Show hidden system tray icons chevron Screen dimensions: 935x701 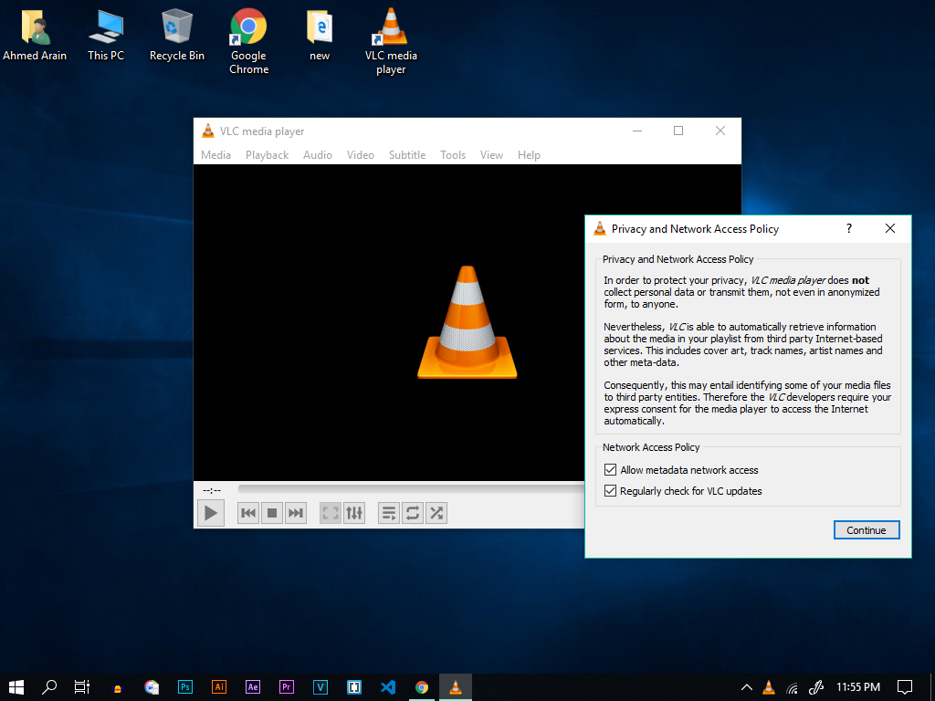point(746,687)
